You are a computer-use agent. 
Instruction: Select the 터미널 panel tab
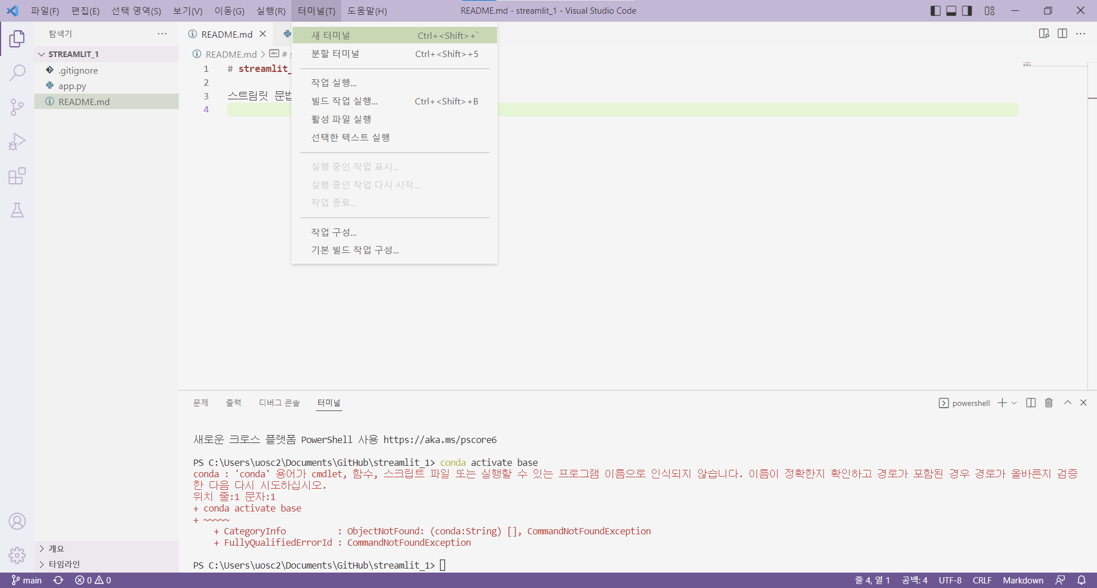[329, 403]
